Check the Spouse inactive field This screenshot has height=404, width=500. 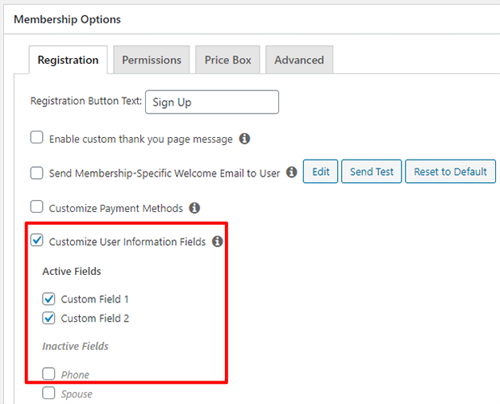pyautogui.click(x=48, y=393)
